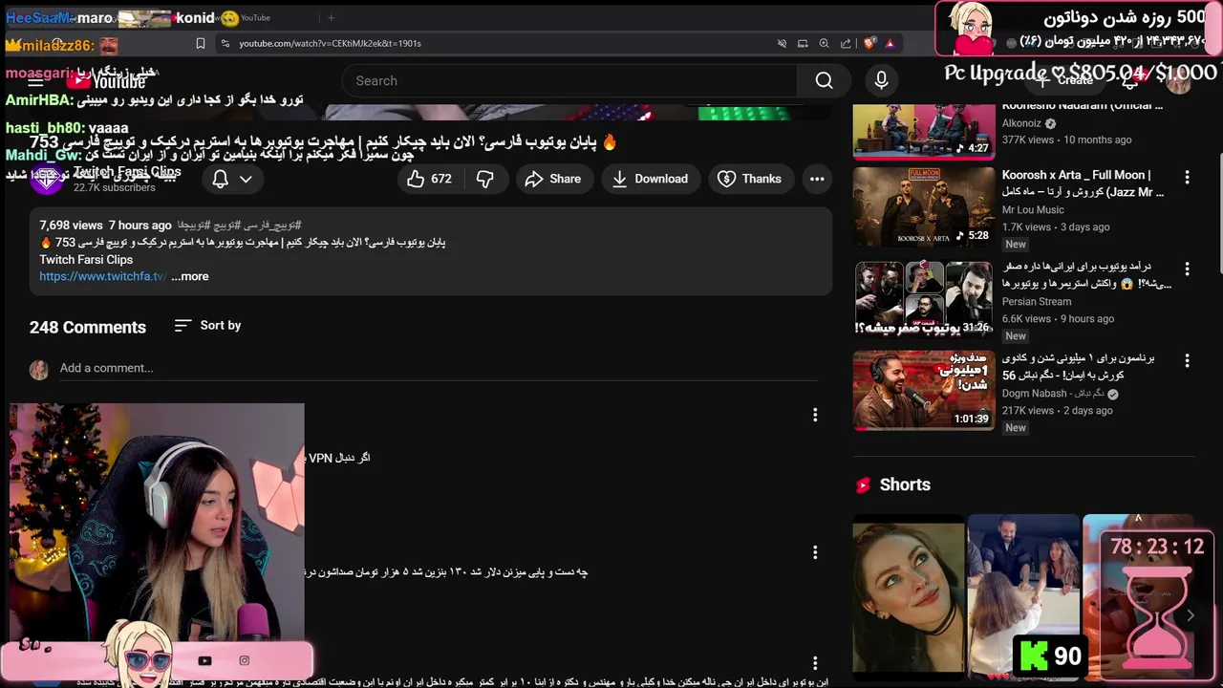Click the Dogm Nabash video title text
Screen dimensions: 1223x688
(x=1079, y=367)
